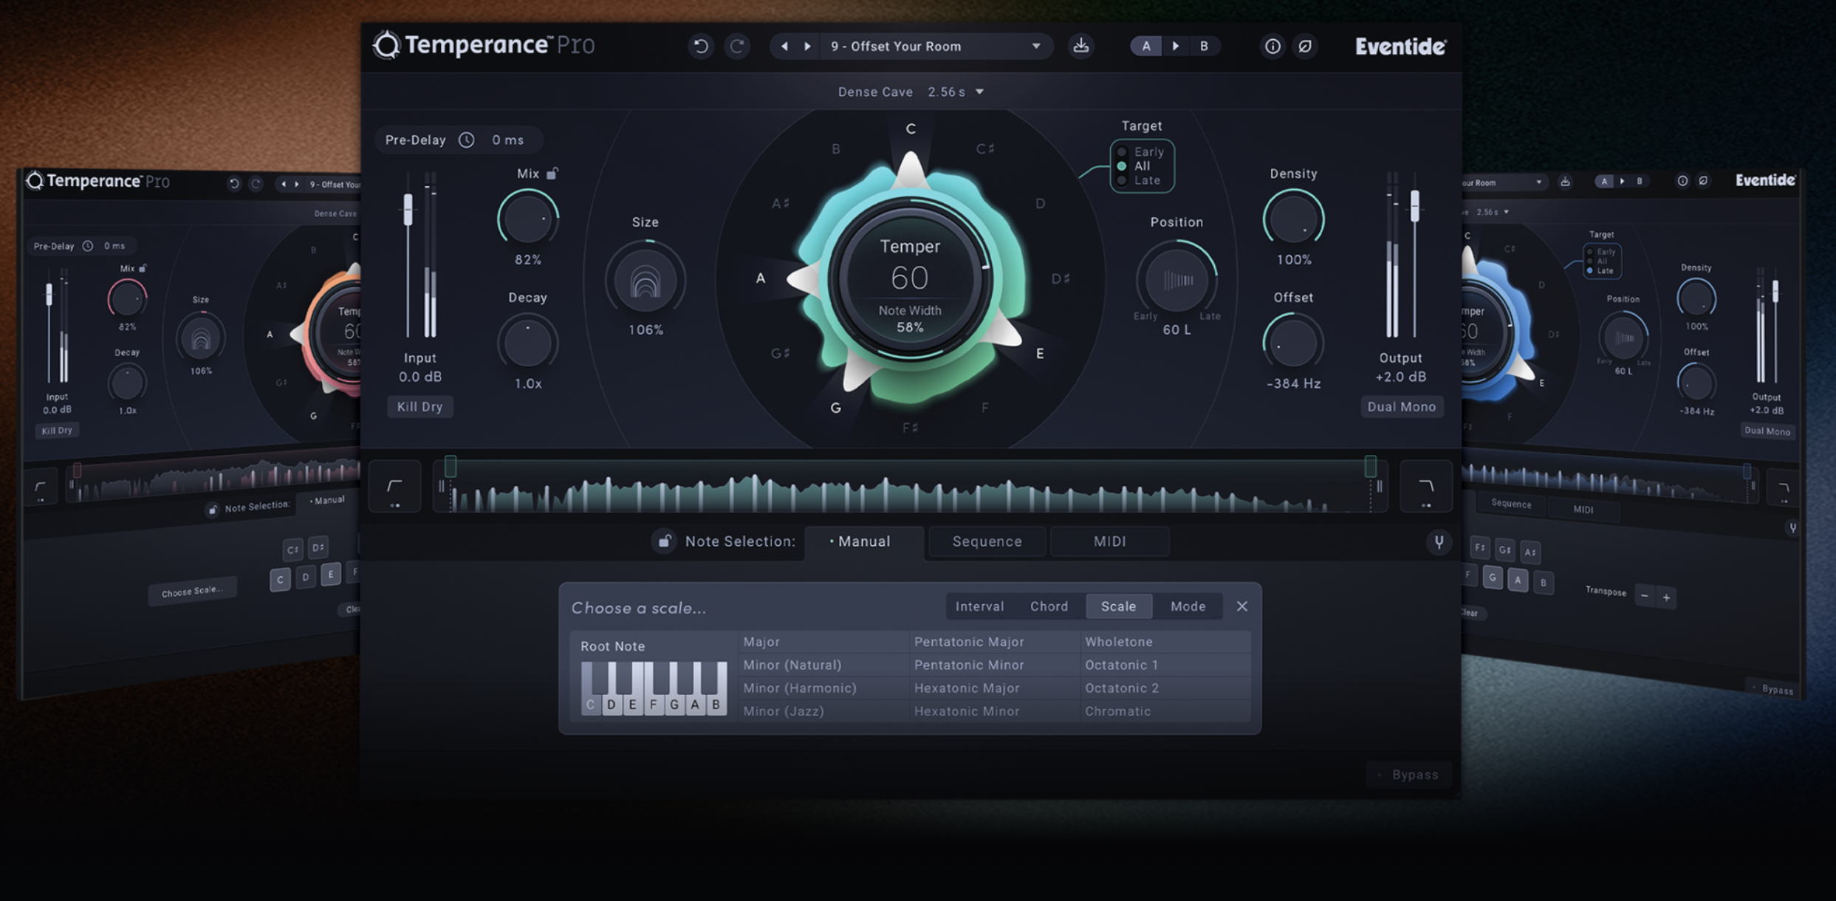This screenshot has height=901, width=1836.
Task: Toggle the Note Selection lock icon
Action: (664, 541)
